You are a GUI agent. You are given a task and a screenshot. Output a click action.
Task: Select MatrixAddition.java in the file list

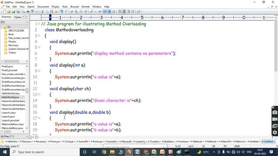(x=12, y=128)
